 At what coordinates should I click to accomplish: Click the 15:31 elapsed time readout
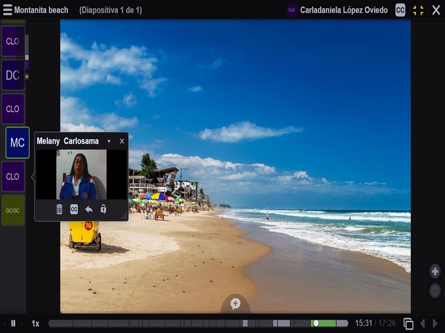coord(363,323)
